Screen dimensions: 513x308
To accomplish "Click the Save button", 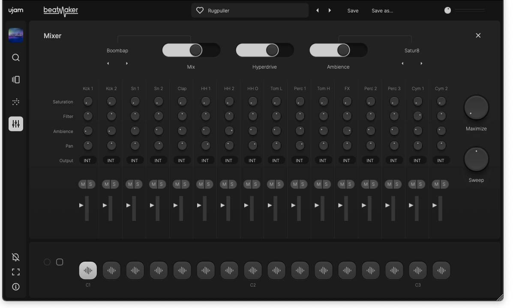I will (x=353, y=11).
